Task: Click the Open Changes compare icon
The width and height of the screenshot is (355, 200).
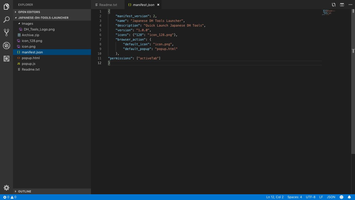Action: [334, 5]
